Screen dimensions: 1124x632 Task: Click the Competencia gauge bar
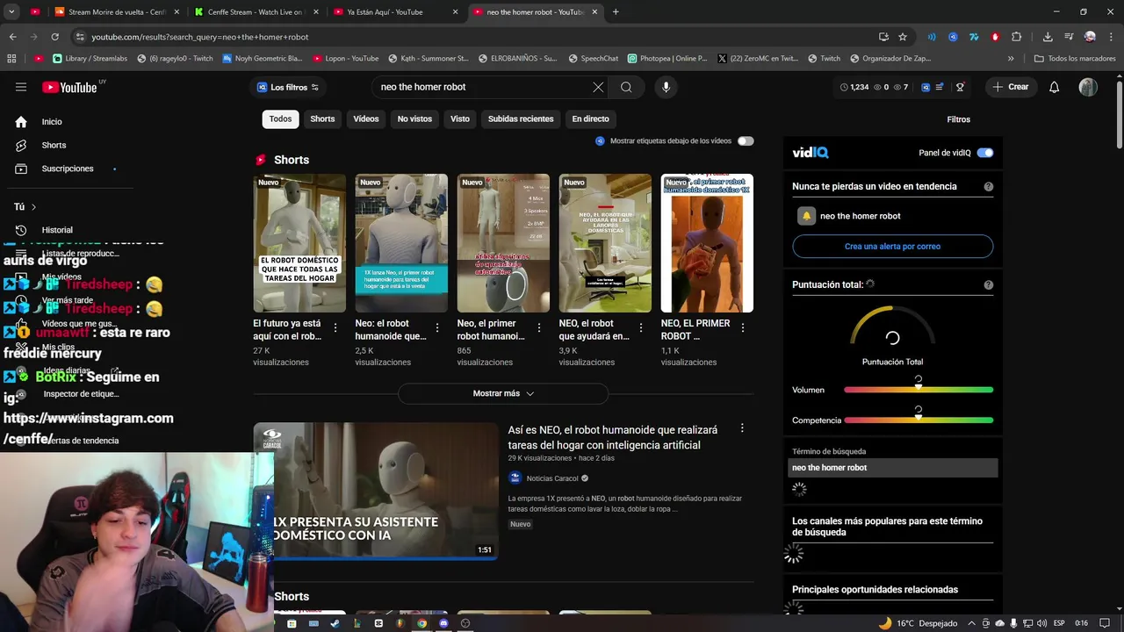(x=919, y=420)
